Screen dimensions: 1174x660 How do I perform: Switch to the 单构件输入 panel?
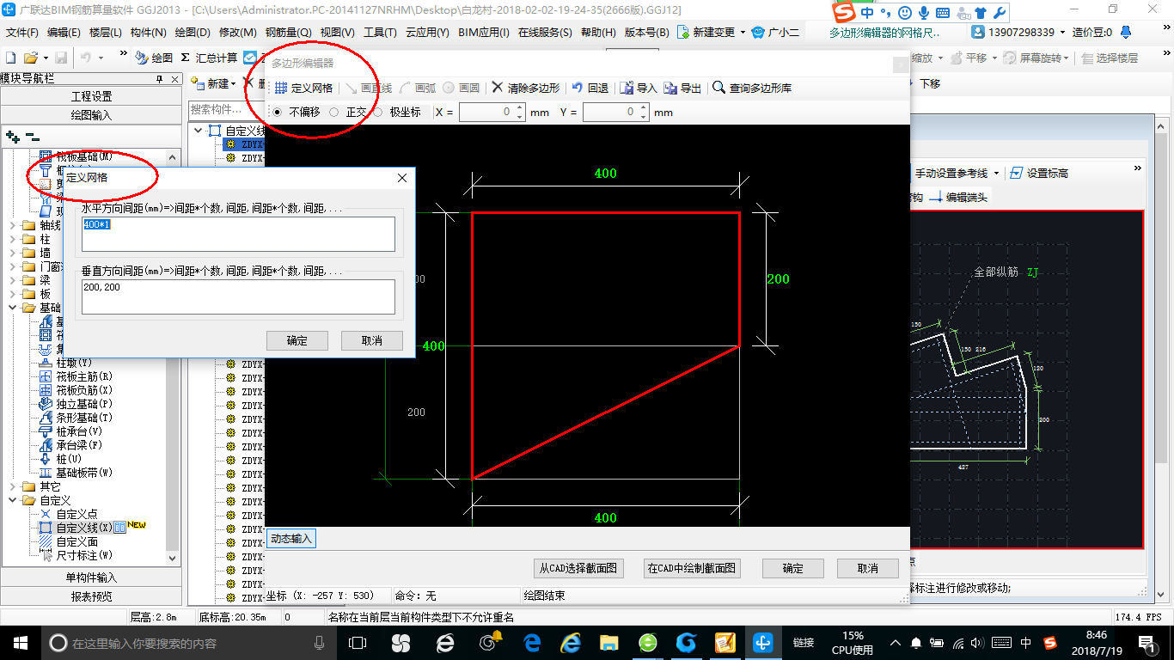tap(91, 577)
